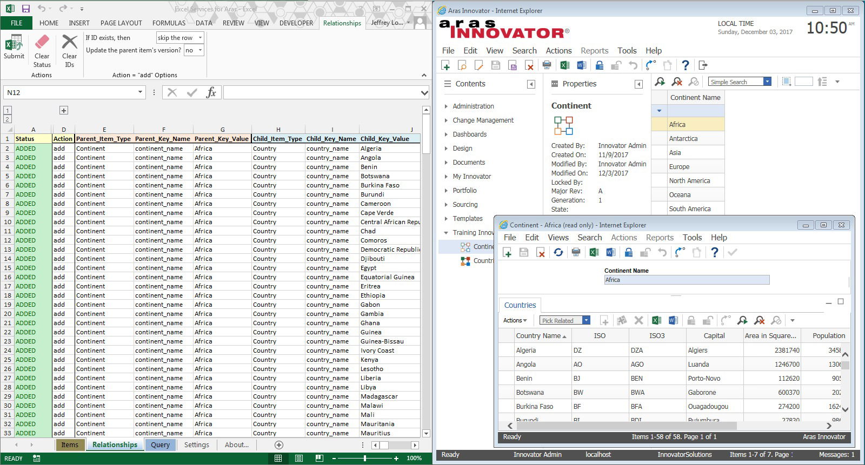Click the New Item icon in Continent window toolbar

click(507, 252)
